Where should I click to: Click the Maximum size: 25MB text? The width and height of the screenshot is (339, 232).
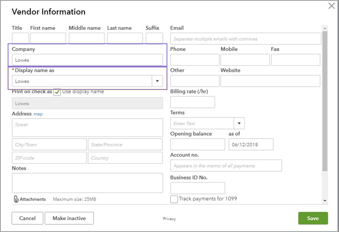[x=75, y=199]
